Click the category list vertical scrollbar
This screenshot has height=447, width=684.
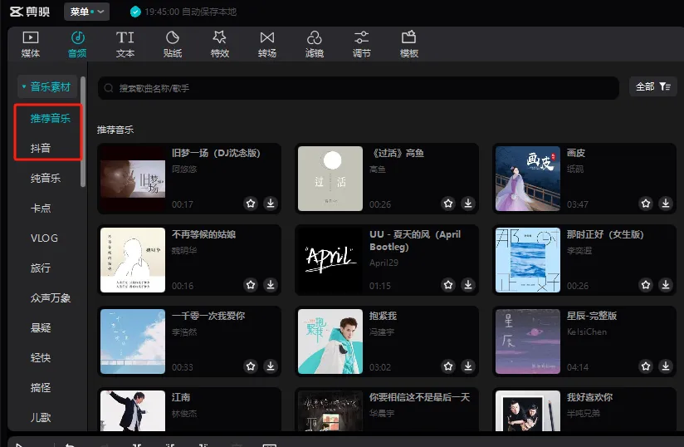(83, 133)
